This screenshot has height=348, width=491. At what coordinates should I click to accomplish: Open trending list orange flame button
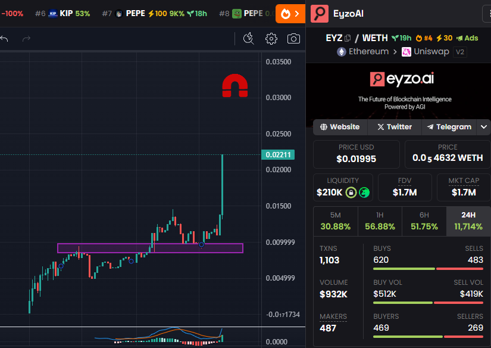[x=290, y=14]
